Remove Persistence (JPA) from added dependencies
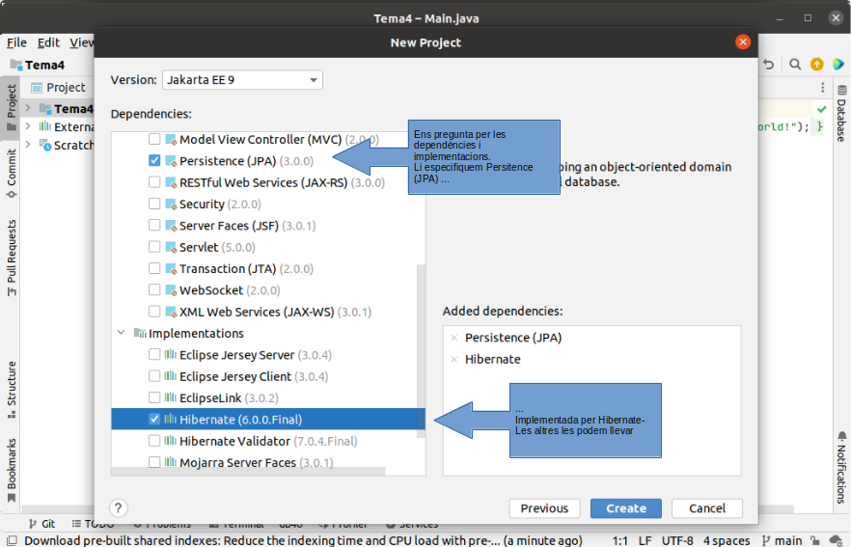Viewport: 851px width, 547px height. (x=454, y=338)
